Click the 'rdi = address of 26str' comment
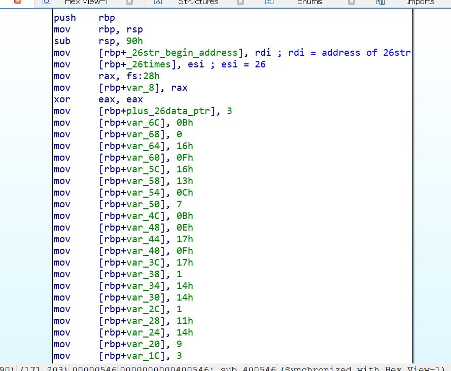The width and height of the screenshot is (451, 371). click(x=350, y=53)
